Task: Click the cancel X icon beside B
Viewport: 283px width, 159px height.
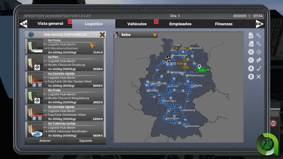Action: point(258,77)
